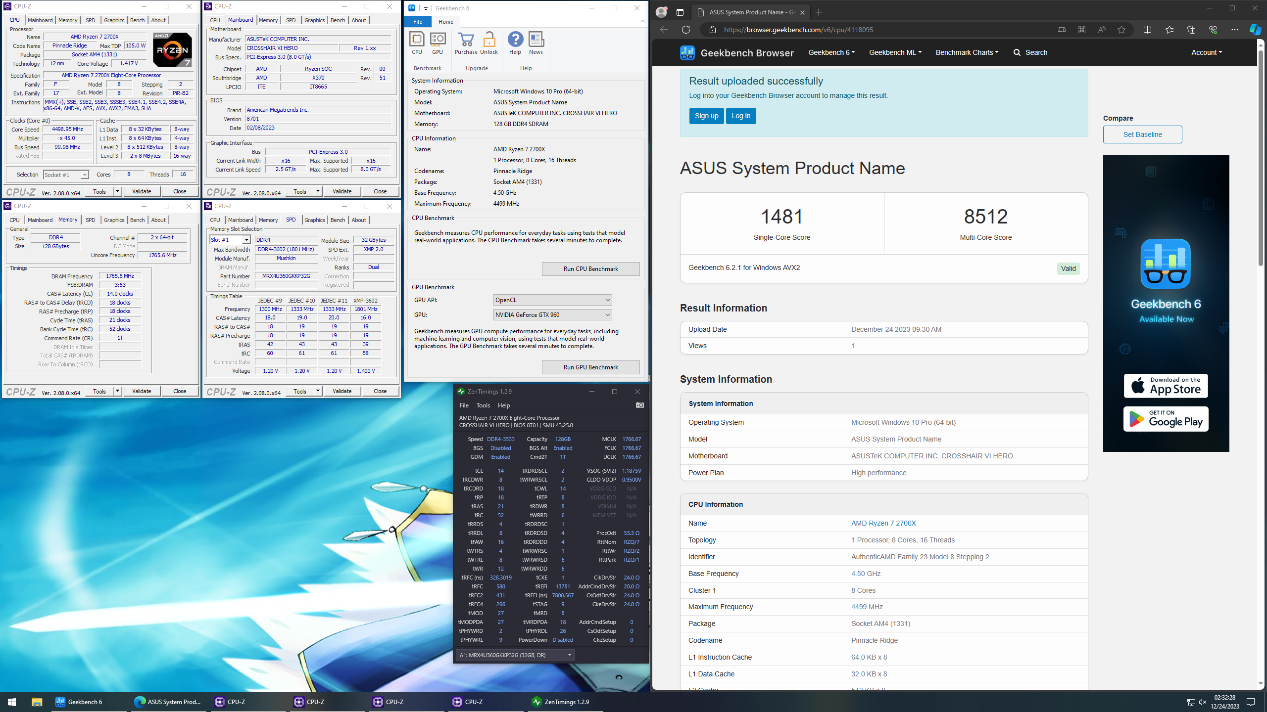Open the GPU benchmark icon in the Geekbench ribbon
This screenshot has width=1267, height=712.
pos(438,43)
